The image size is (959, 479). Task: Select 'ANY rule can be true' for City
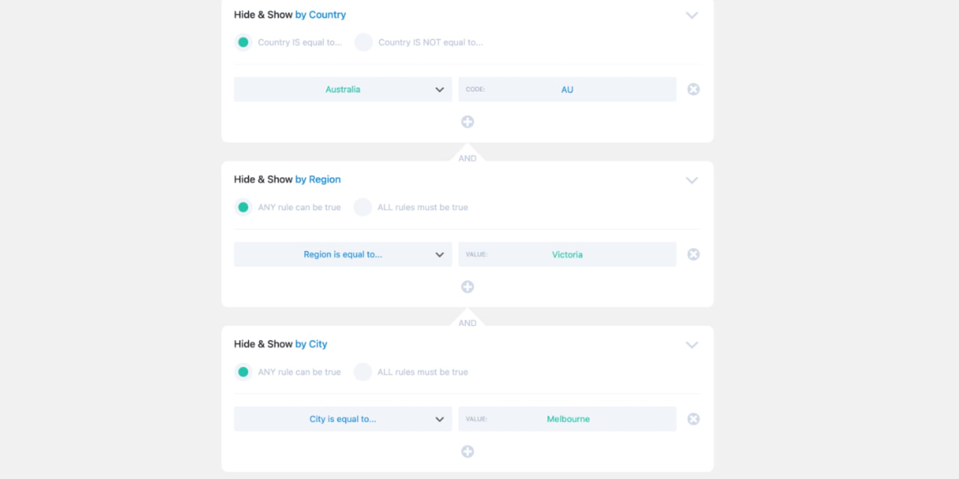pos(243,372)
